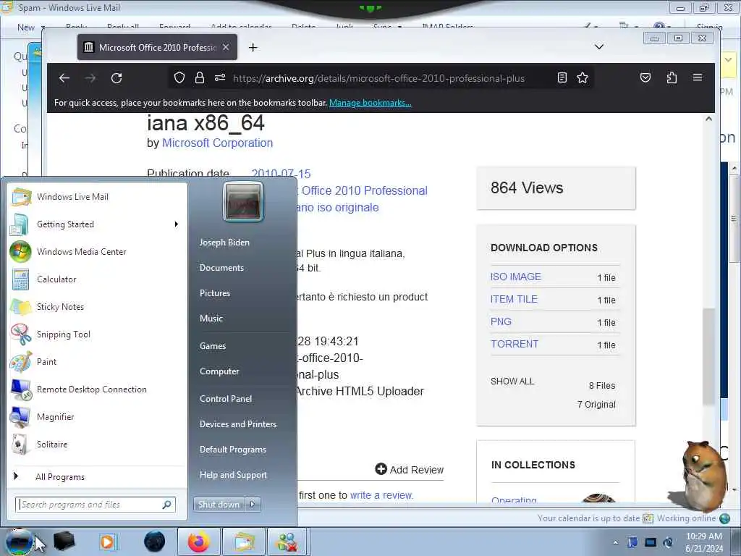
Task: Toggle Firefox reader view
Action: click(x=562, y=77)
